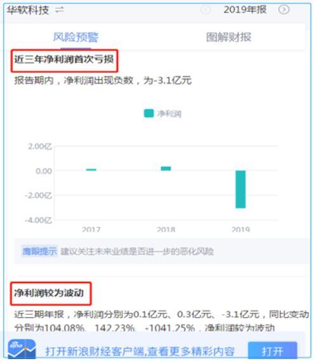Go to the next report period arrow

click(x=284, y=9)
